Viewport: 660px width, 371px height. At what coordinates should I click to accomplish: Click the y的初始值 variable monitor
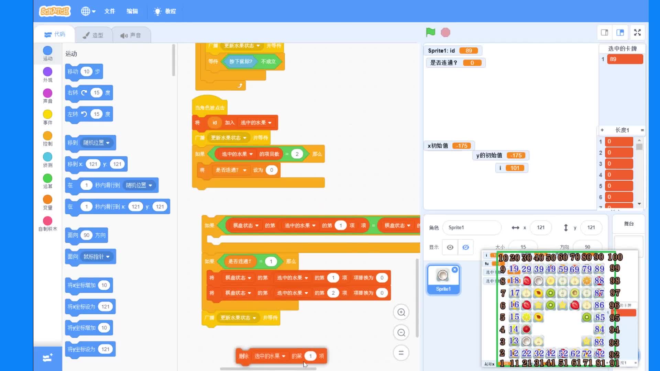pyautogui.click(x=501, y=155)
